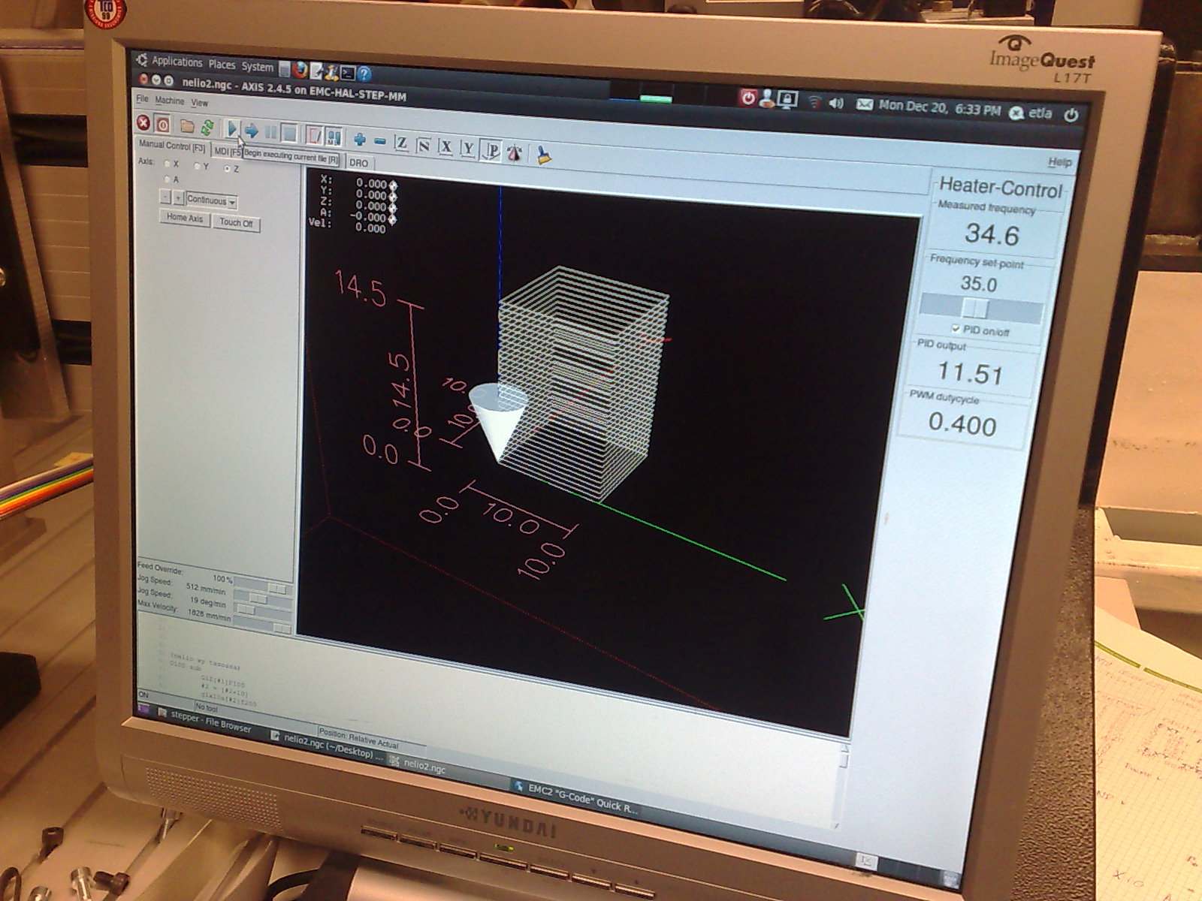The width and height of the screenshot is (1202, 901).
Task: Clear live plot with the broom icon
Action: click(x=544, y=155)
